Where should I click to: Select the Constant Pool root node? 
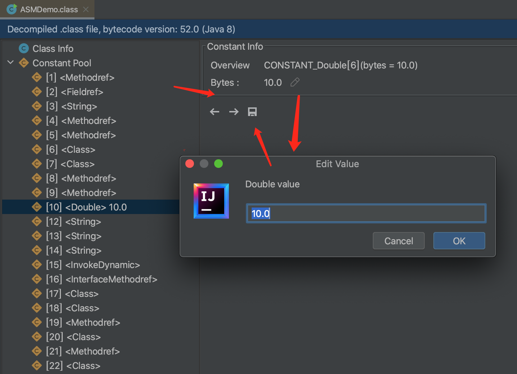pos(61,63)
